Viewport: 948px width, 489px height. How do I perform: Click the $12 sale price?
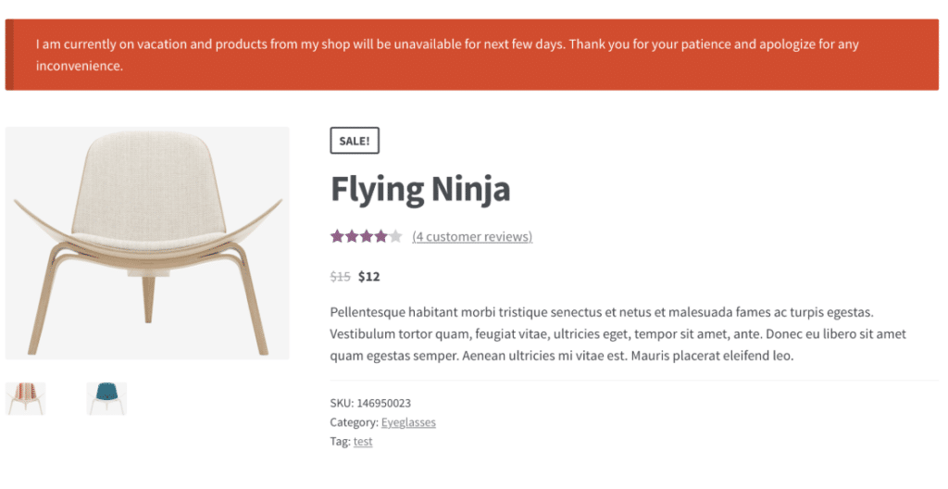tap(369, 276)
